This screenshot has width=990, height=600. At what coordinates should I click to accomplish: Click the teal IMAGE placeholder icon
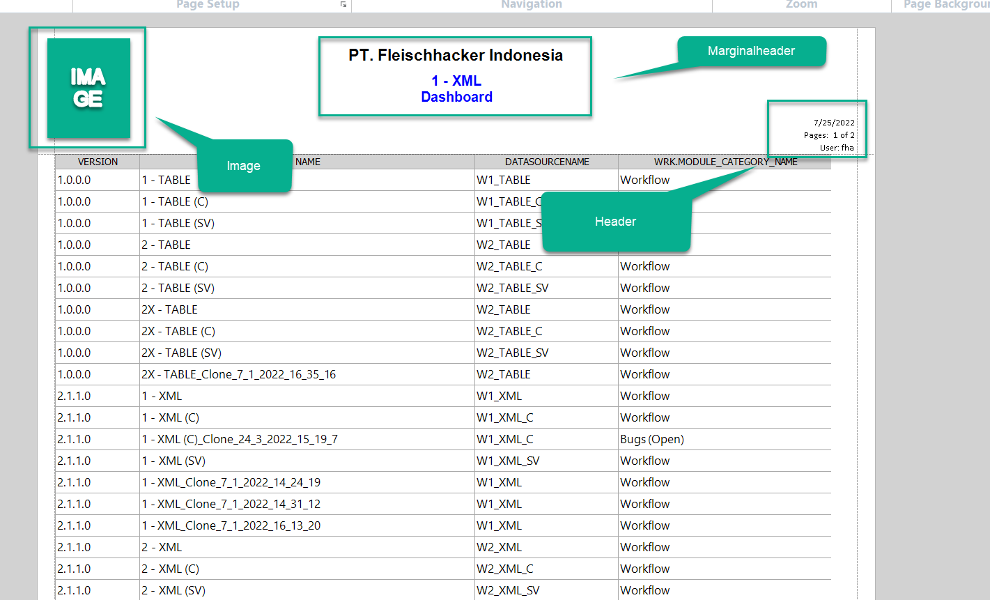[87, 89]
